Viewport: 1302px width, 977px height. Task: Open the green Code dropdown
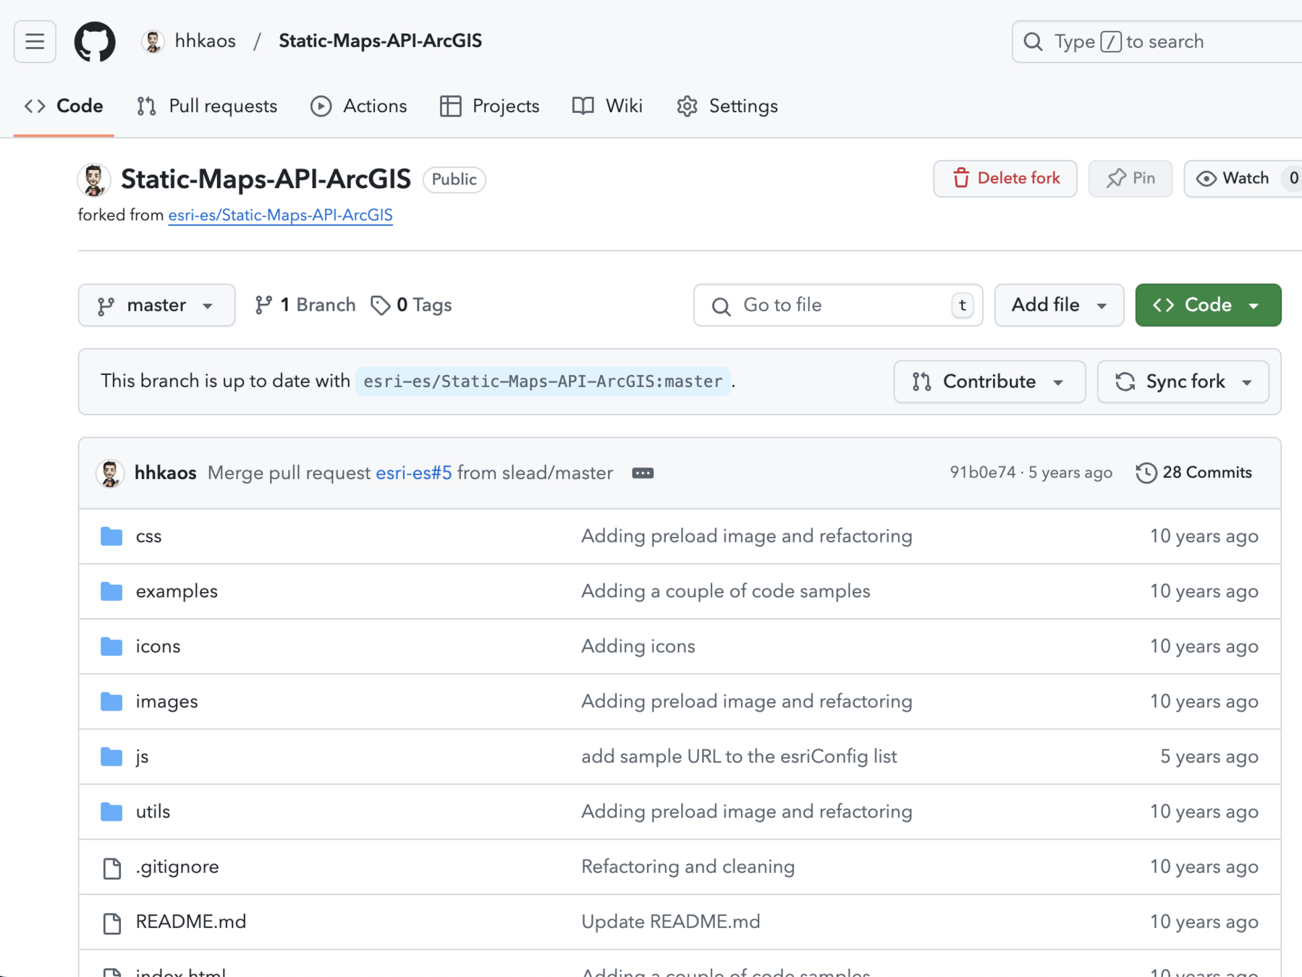click(1208, 305)
